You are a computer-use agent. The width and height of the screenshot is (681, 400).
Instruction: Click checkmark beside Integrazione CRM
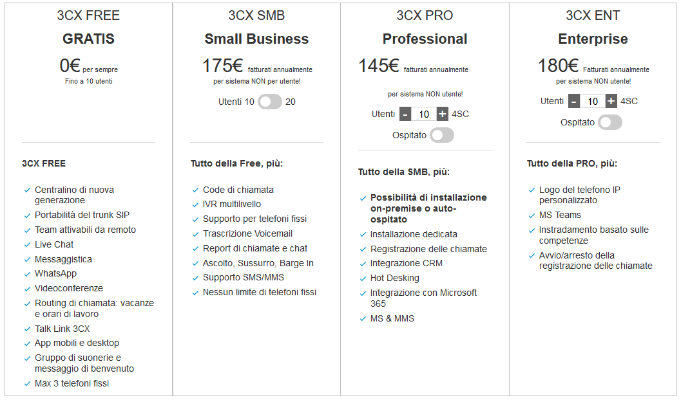pos(363,264)
